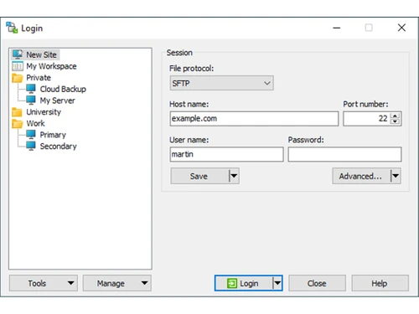419x314 pixels.
Task: Click the My Workspace icon
Action: [x=18, y=66]
